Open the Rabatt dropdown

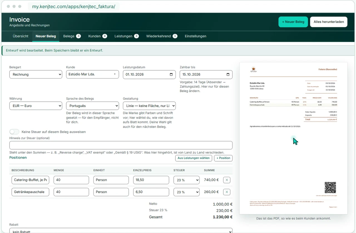121,231
